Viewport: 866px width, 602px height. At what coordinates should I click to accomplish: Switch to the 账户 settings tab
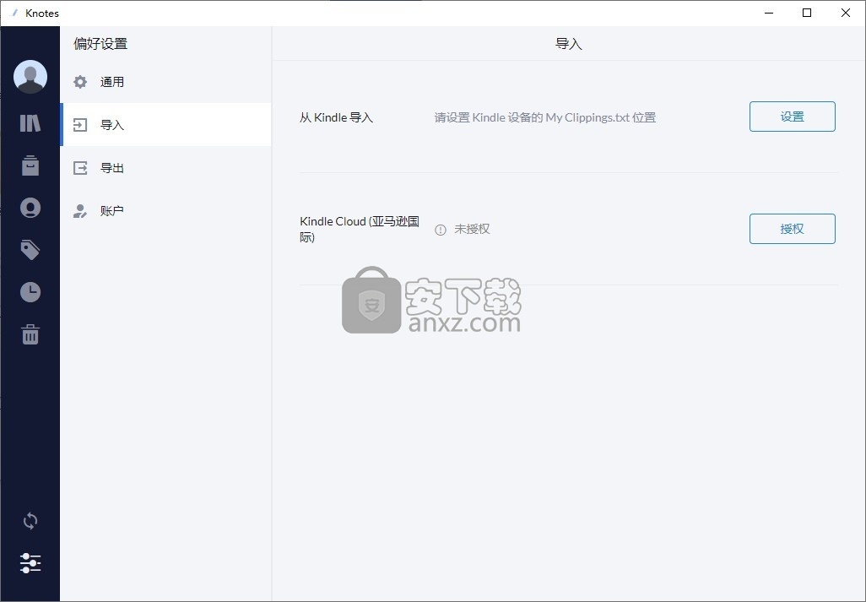[x=165, y=211]
